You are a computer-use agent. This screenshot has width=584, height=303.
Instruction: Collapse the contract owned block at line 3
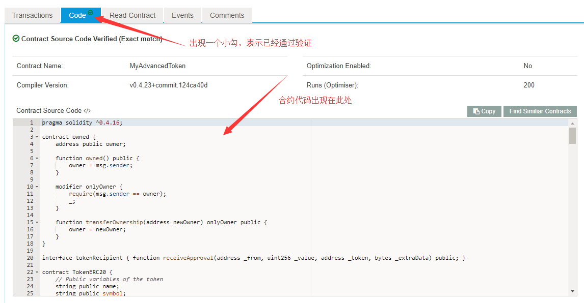tap(37, 137)
